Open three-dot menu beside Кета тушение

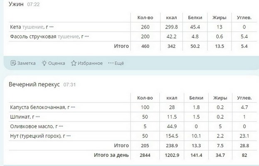[52, 27]
